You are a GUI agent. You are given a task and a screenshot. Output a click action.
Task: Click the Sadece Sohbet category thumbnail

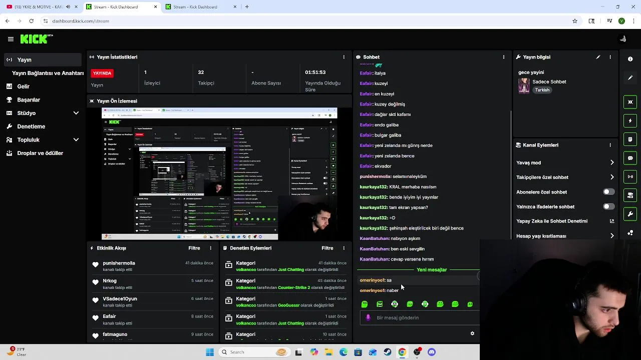coord(524,85)
